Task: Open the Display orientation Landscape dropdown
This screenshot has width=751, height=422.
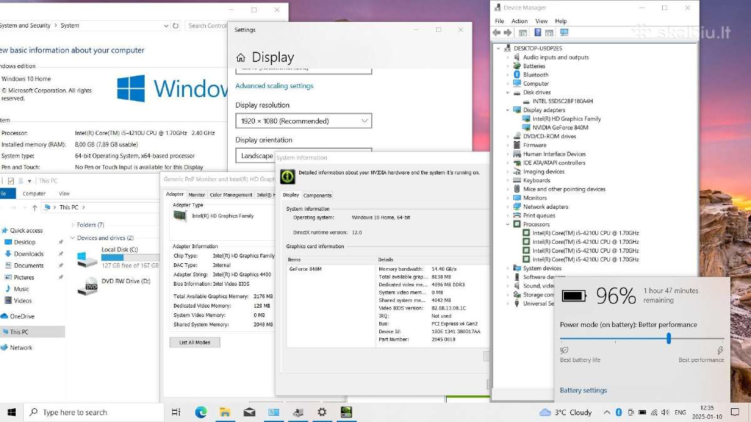Action: [x=304, y=155]
